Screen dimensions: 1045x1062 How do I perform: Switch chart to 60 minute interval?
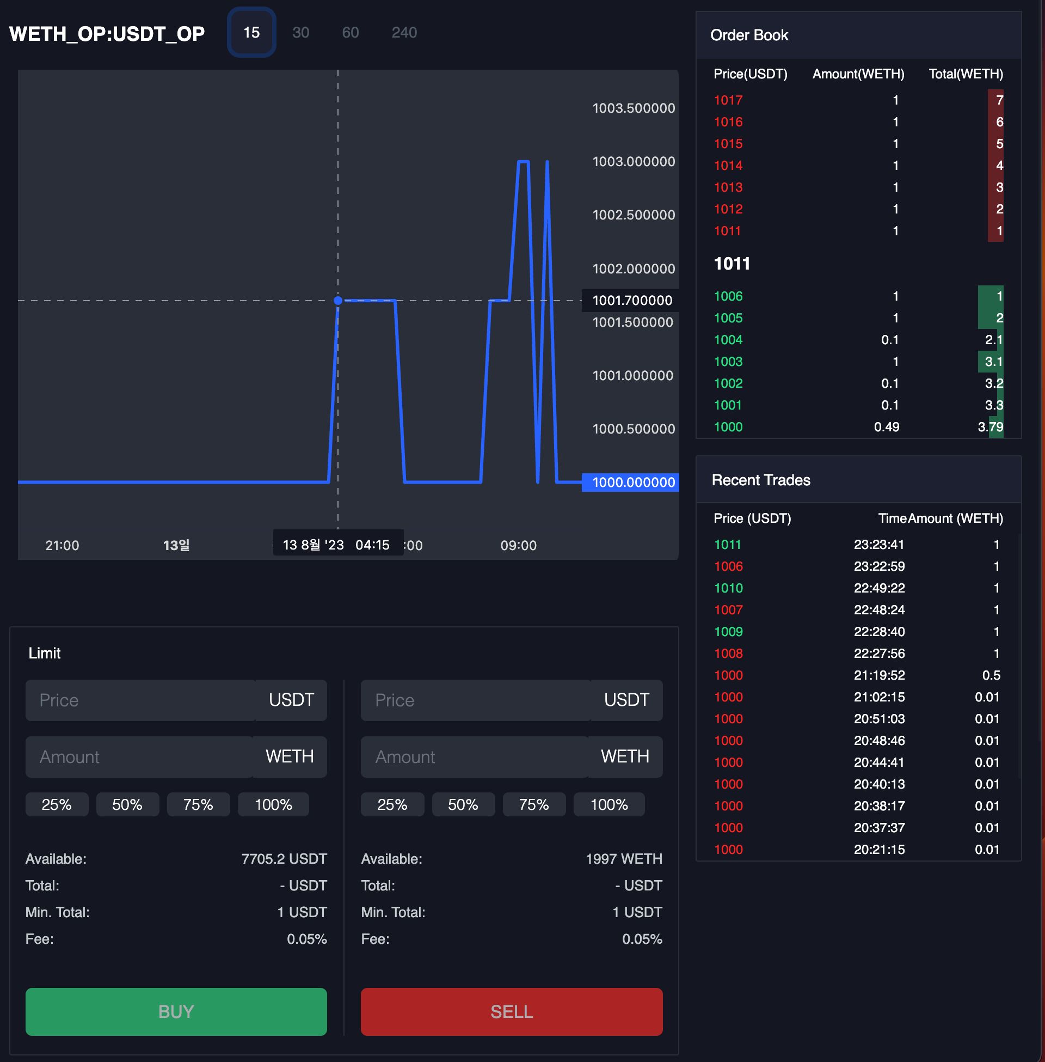coord(350,32)
